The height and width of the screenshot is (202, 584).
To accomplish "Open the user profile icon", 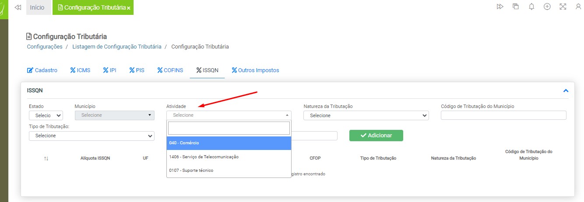I will [578, 7].
